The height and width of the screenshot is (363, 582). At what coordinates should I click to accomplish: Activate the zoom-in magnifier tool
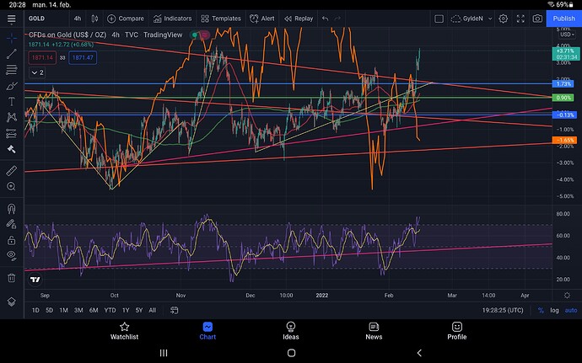[x=12, y=186]
